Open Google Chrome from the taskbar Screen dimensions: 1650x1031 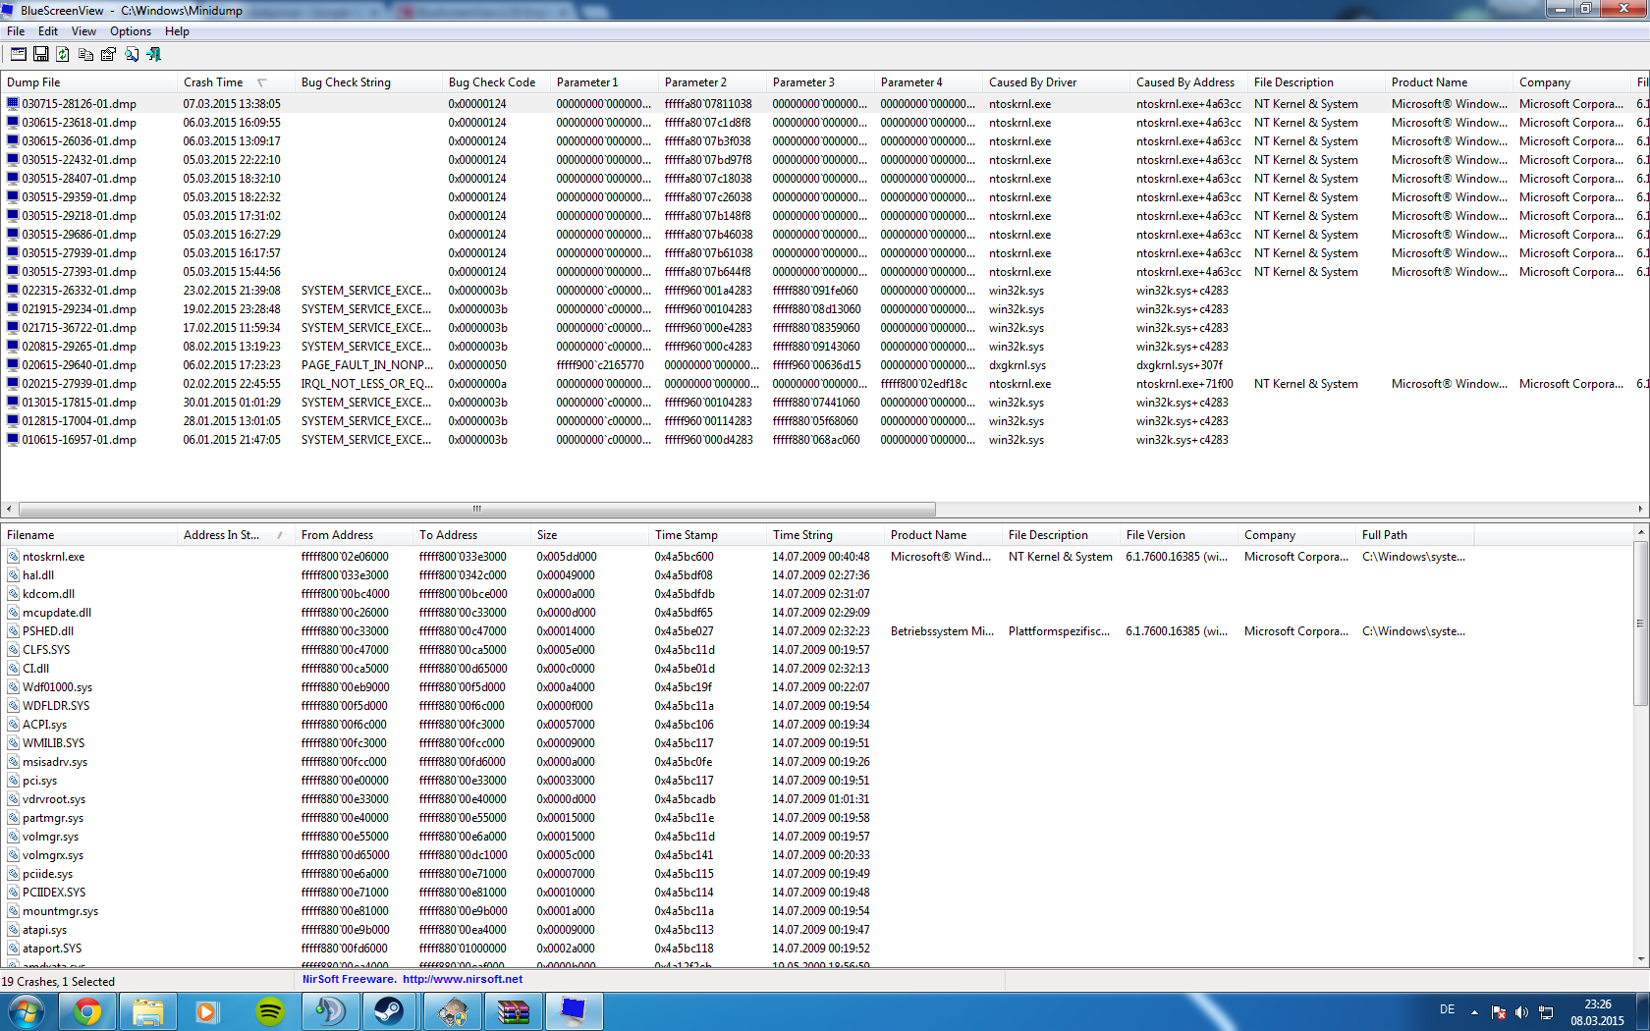click(x=86, y=1011)
